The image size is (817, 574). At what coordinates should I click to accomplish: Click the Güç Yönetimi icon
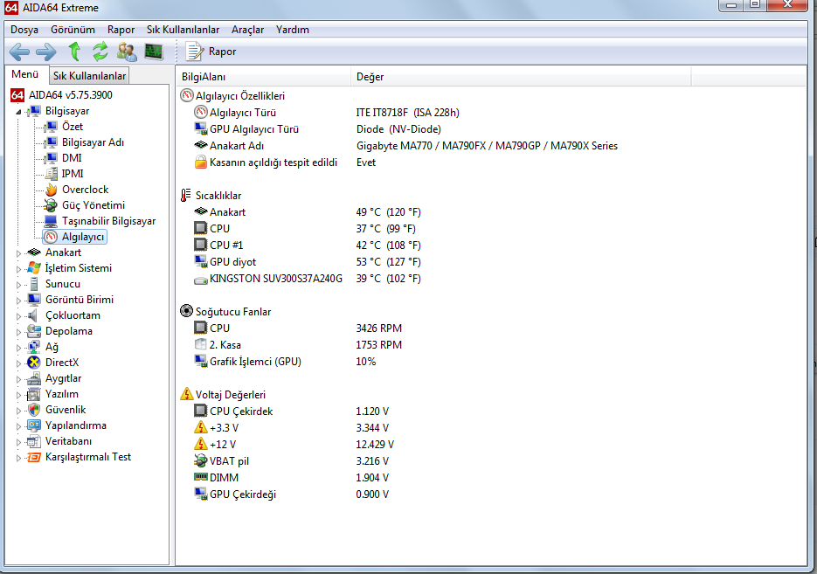click(51, 205)
